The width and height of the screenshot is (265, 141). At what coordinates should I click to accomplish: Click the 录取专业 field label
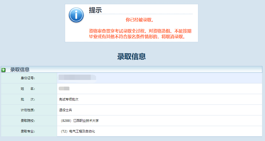28,131
